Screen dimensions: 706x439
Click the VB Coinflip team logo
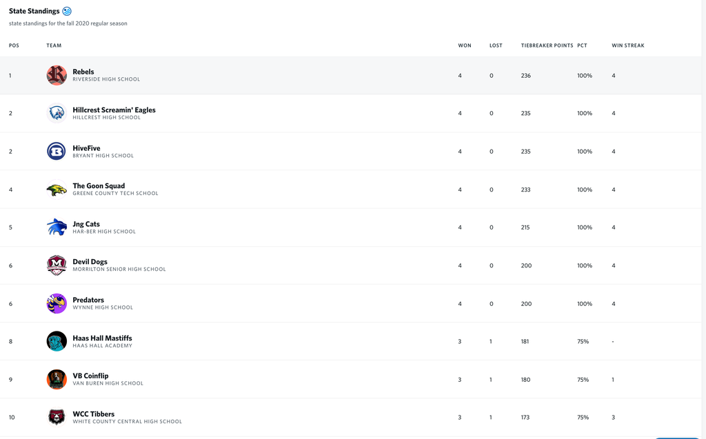pyautogui.click(x=57, y=380)
